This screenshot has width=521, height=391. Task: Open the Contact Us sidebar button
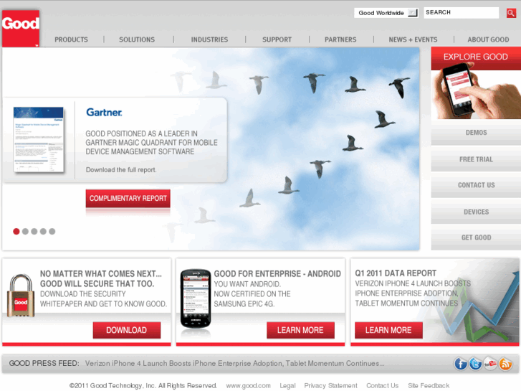(476, 185)
